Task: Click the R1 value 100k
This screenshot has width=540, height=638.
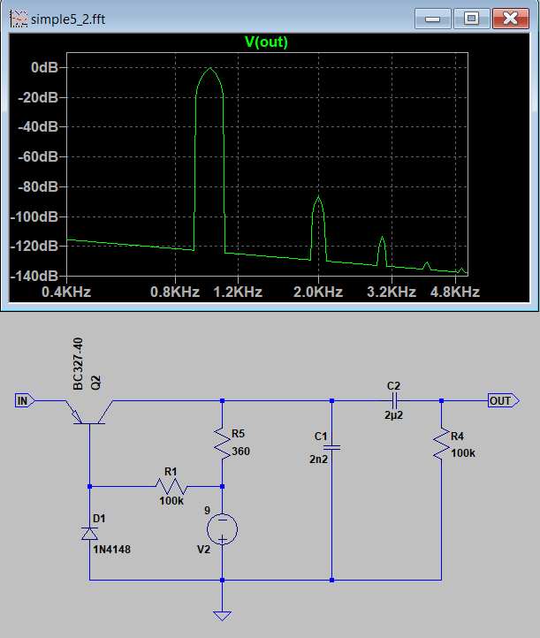Action: (x=171, y=501)
